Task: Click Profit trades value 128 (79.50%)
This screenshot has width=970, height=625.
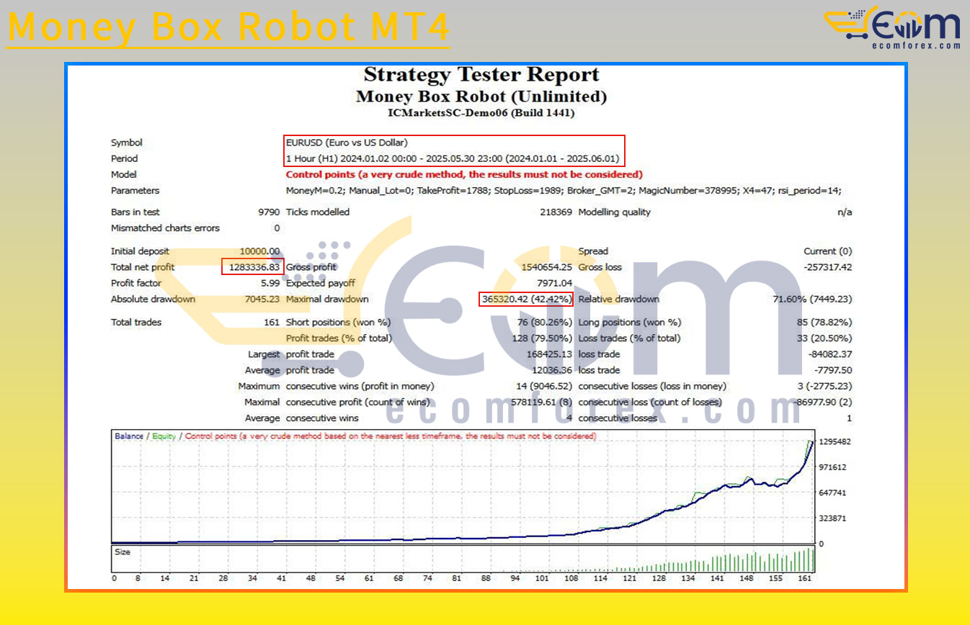Action: pyautogui.click(x=543, y=338)
